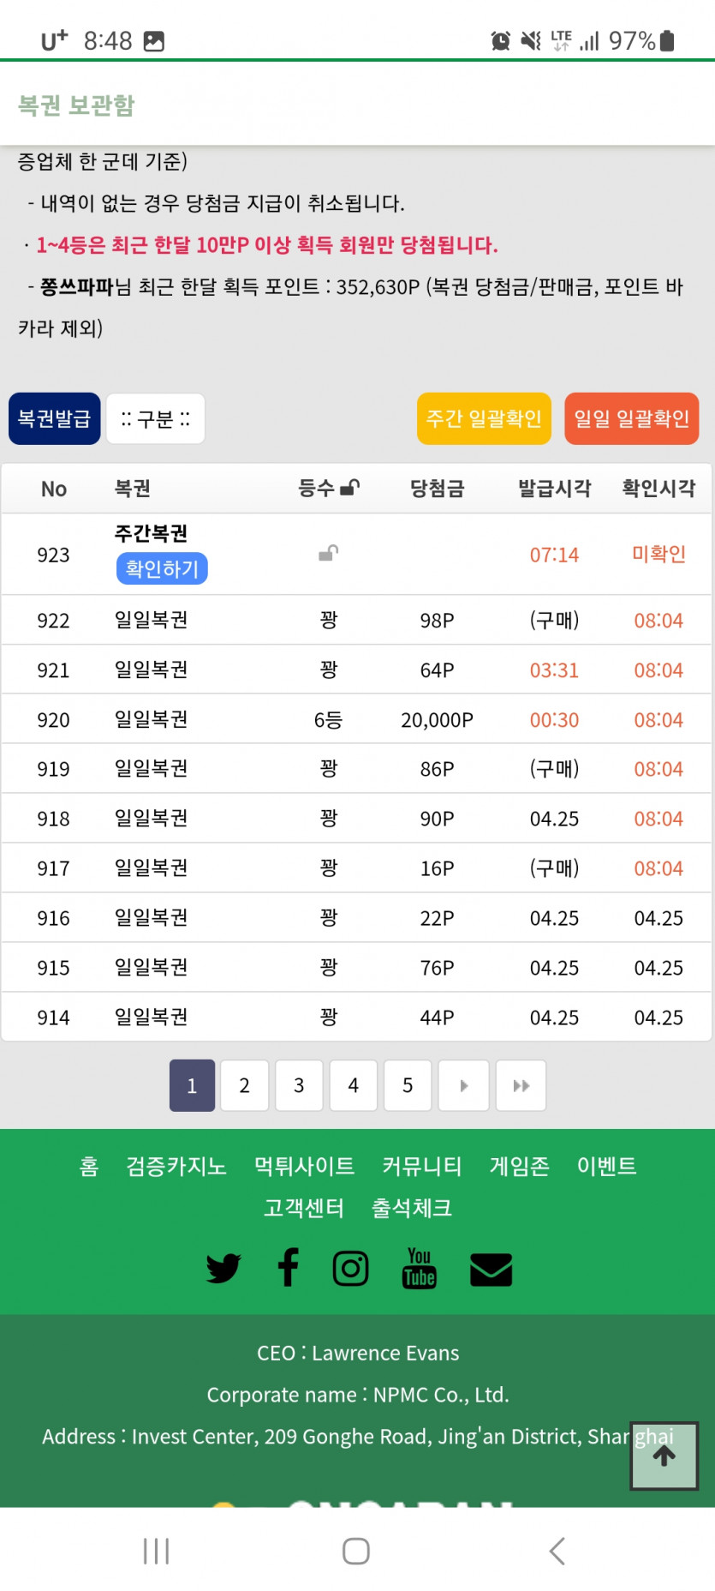The width and height of the screenshot is (715, 1591).
Task: Open the Facebook social icon
Action: pyautogui.click(x=289, y=1267)
